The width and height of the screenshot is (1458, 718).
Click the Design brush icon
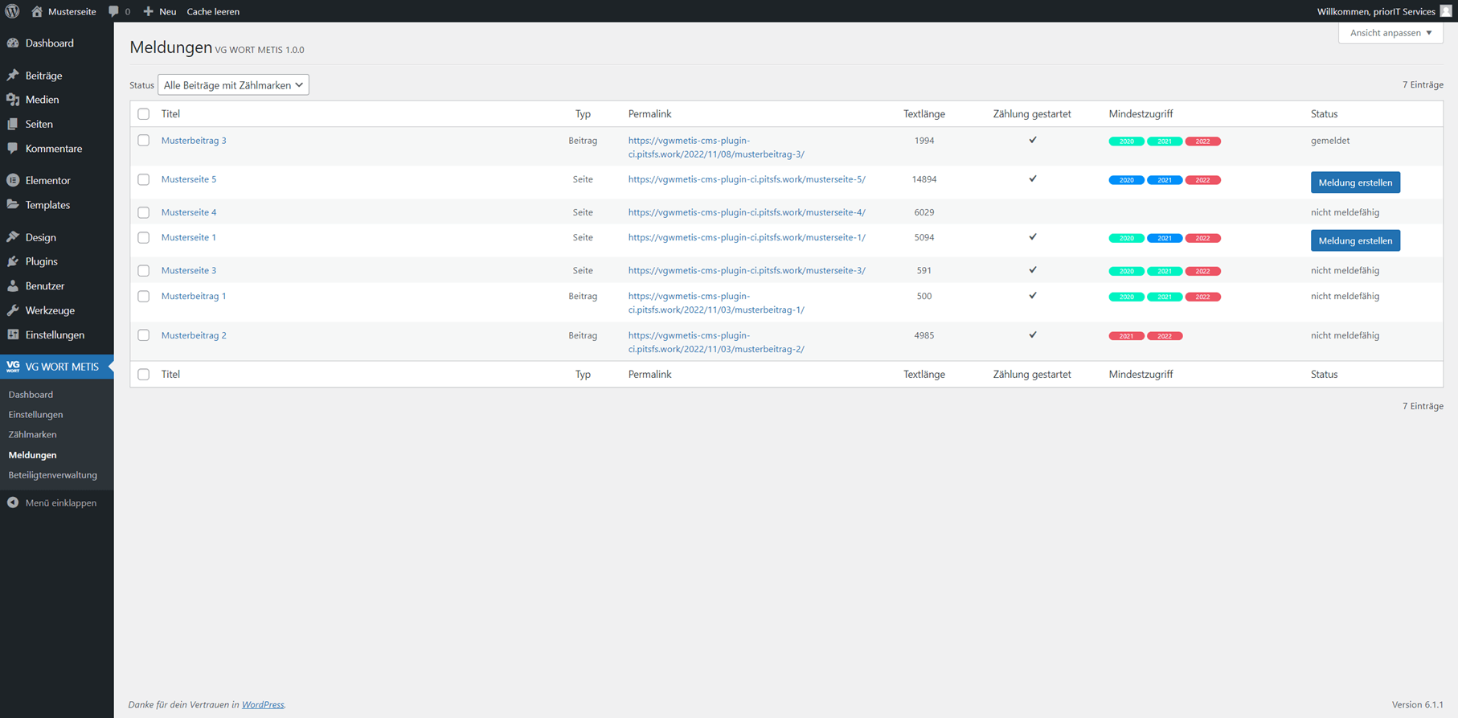click(13, 237)
